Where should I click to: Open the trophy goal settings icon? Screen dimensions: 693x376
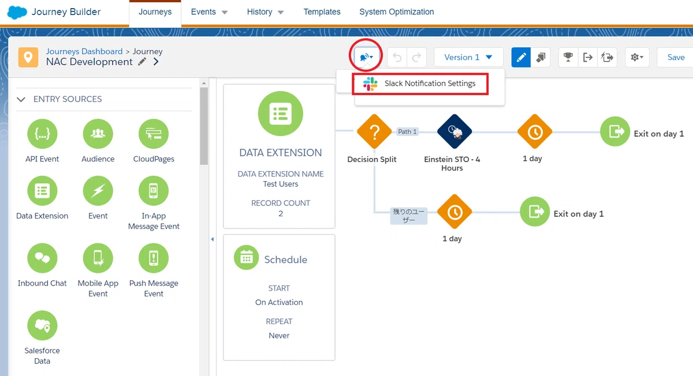click(x=569, y=57)
